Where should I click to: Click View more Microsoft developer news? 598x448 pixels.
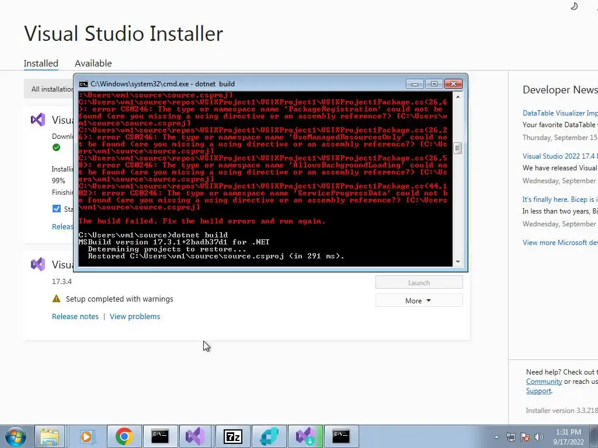560,243
